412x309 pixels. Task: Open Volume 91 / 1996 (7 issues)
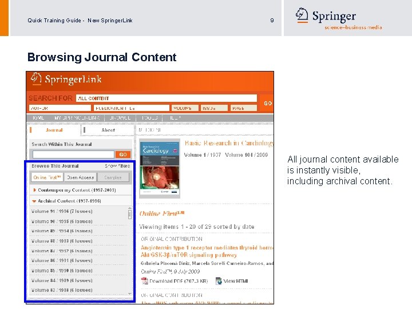pyautogui.click(x=62, y=211)
